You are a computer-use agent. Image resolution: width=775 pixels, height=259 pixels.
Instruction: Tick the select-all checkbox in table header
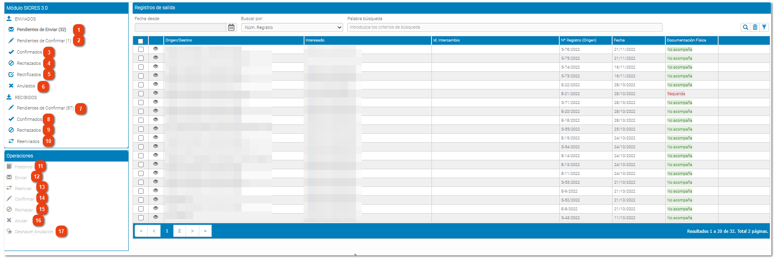point(141,41)
